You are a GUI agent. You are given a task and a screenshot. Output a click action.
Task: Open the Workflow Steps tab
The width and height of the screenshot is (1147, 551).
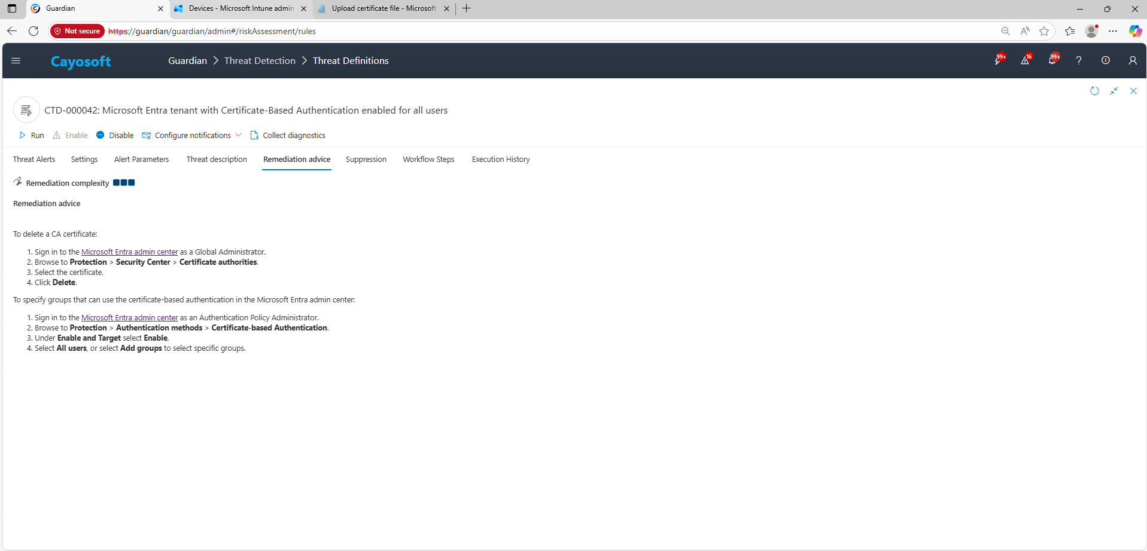click(428, 160)
